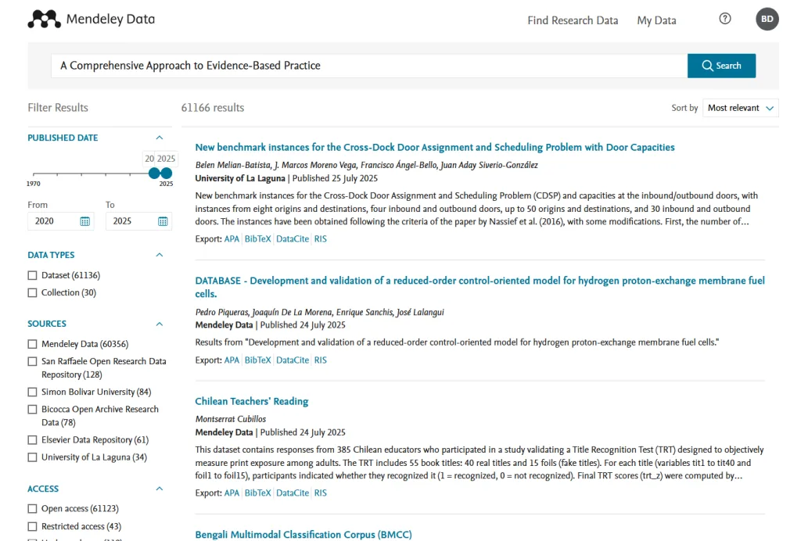The width and height of the screenshot is (801, 541).
Task: Click into the search query text field
Action: [x=368, y=66]
